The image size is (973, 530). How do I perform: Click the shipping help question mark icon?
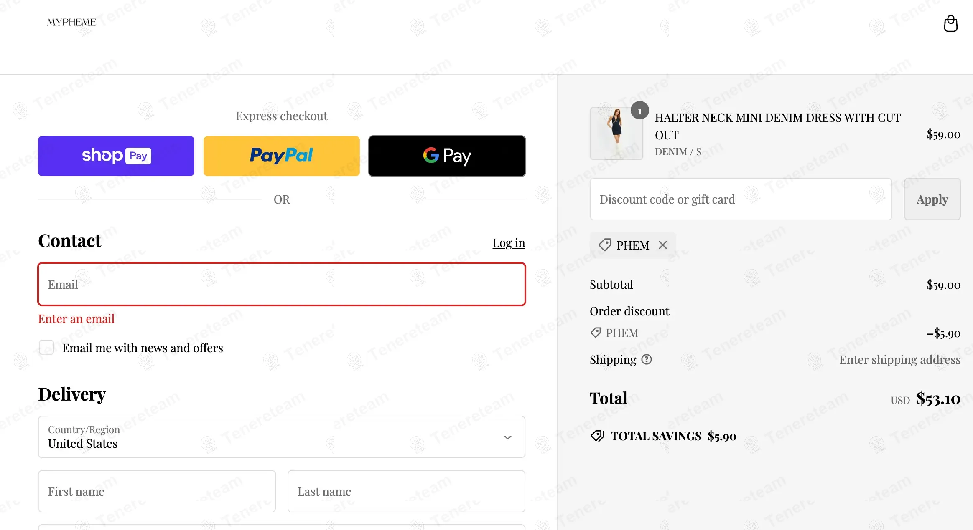[647, 359]
